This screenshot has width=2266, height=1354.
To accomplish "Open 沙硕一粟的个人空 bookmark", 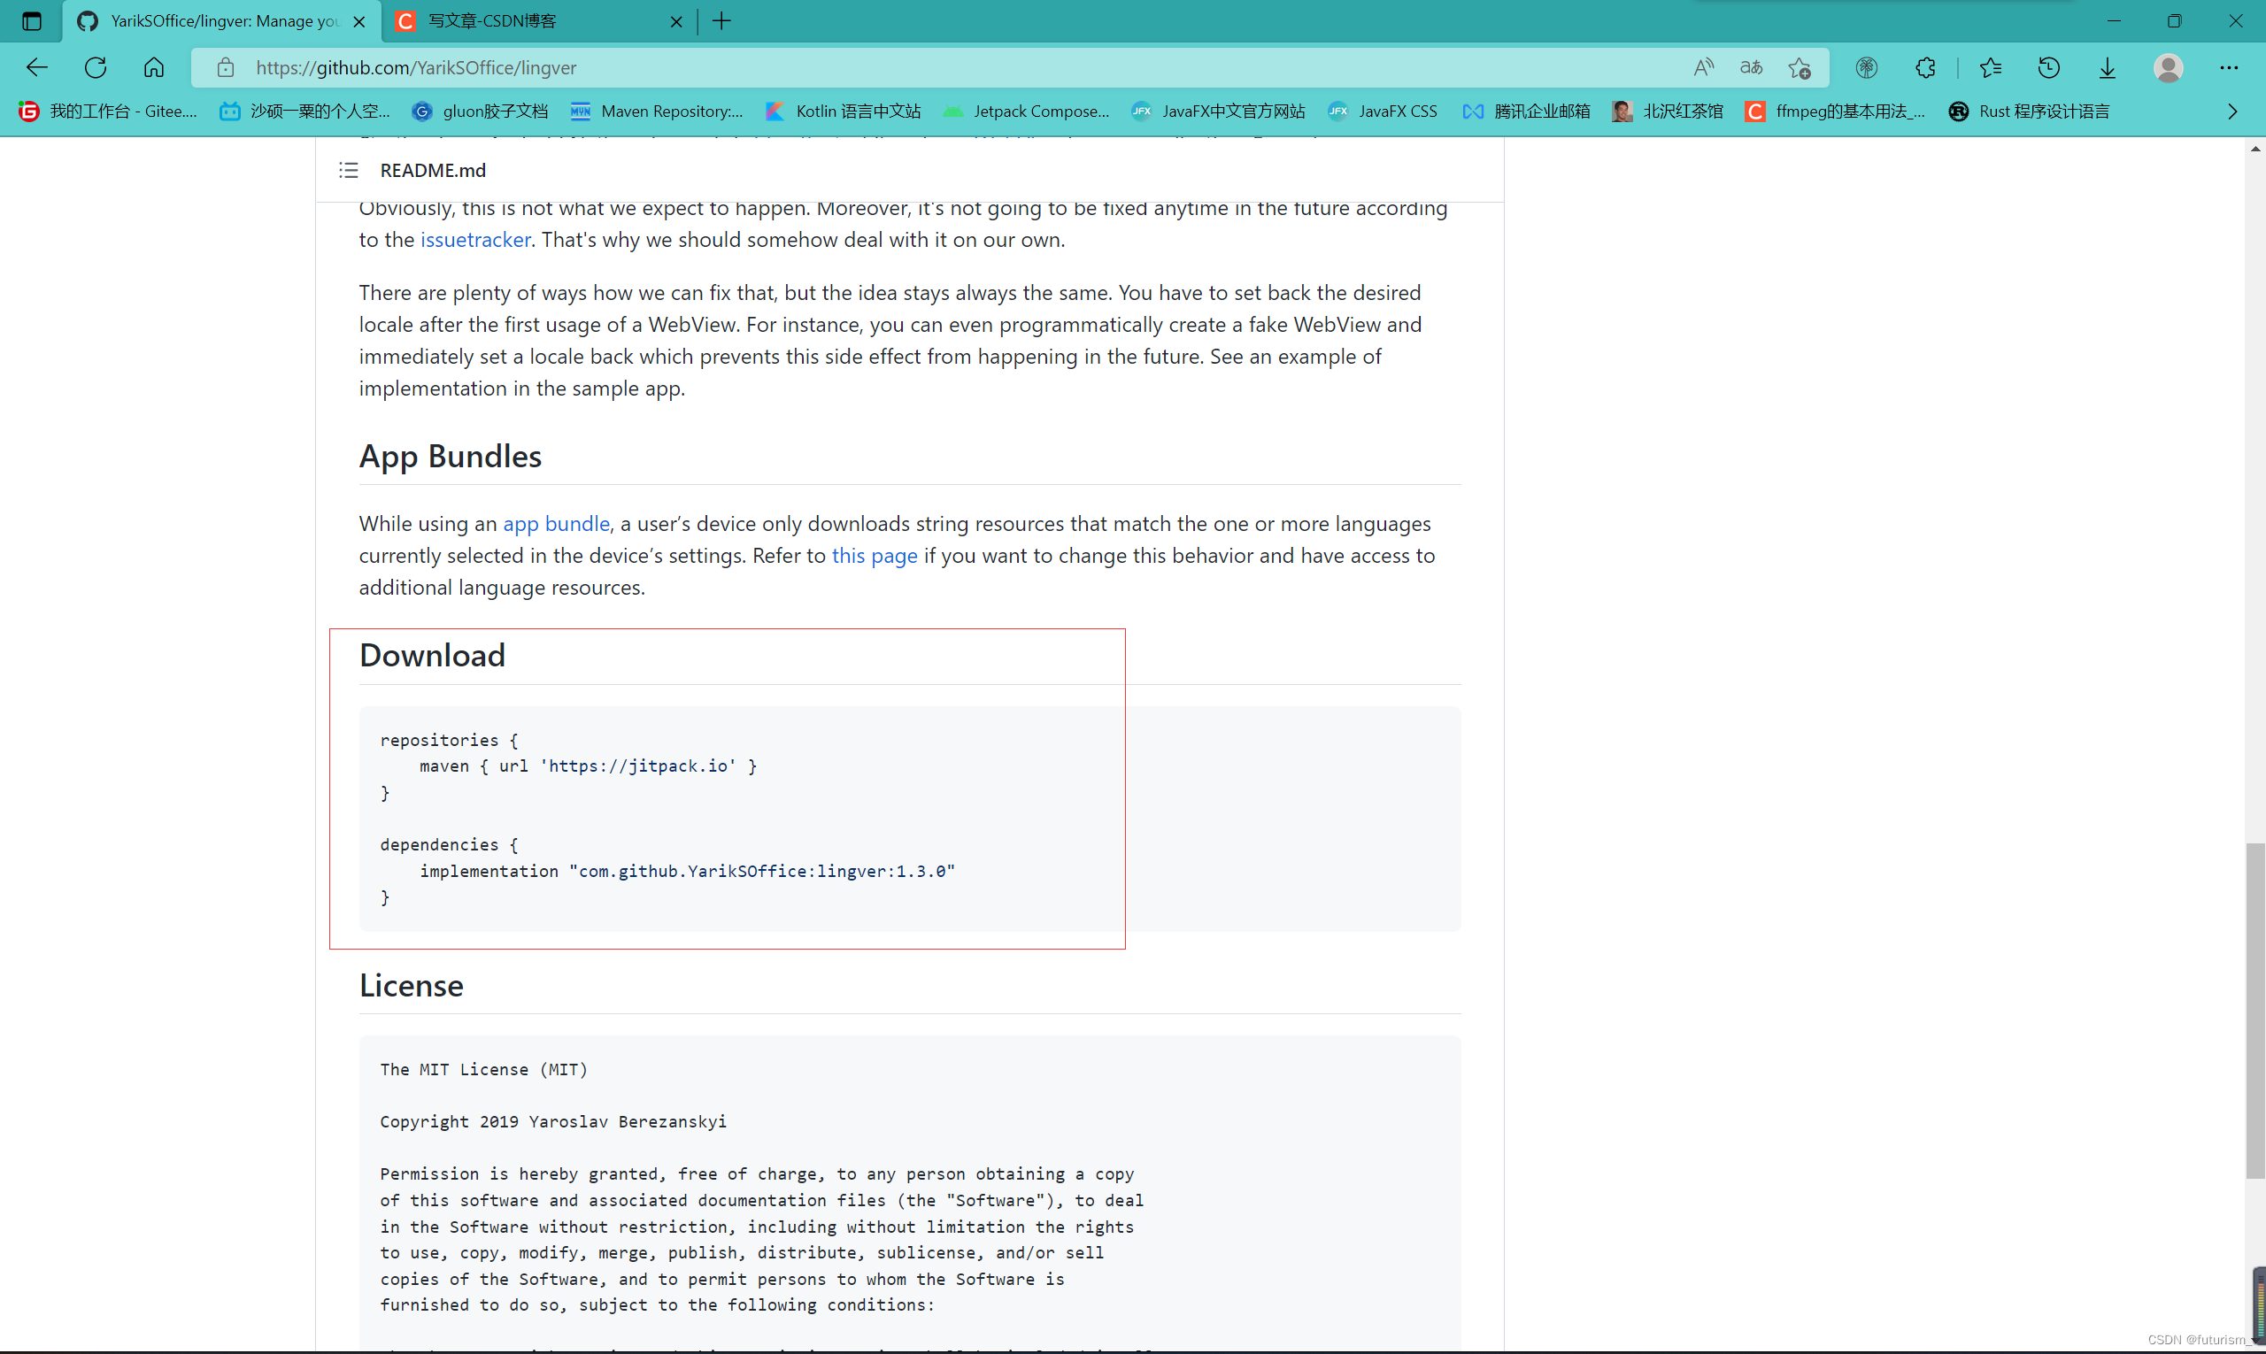I will pos(304,112).
